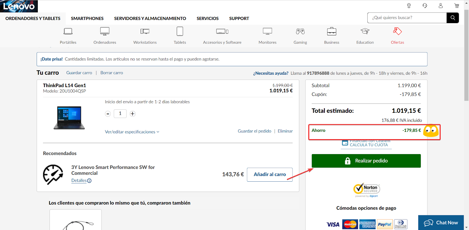This screenshot has height=230, width=469.
Task: Click the Lenovo logo
Action: pyautogui.click(x=19, y=6)
